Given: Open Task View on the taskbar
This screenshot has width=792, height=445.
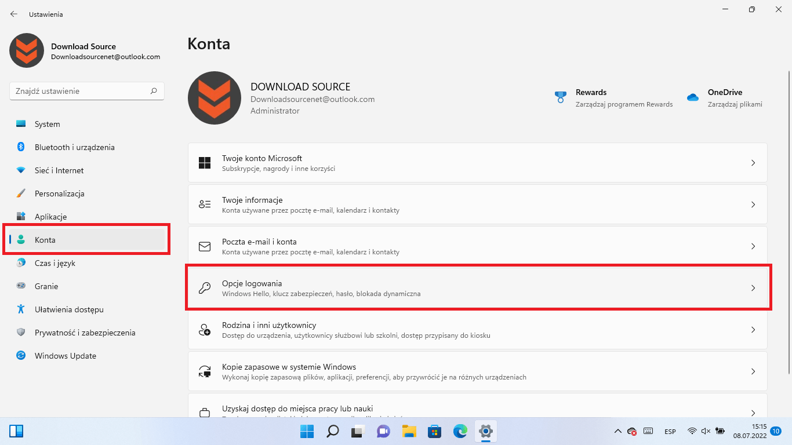Looking at the screenshot, I should point(358,431).
